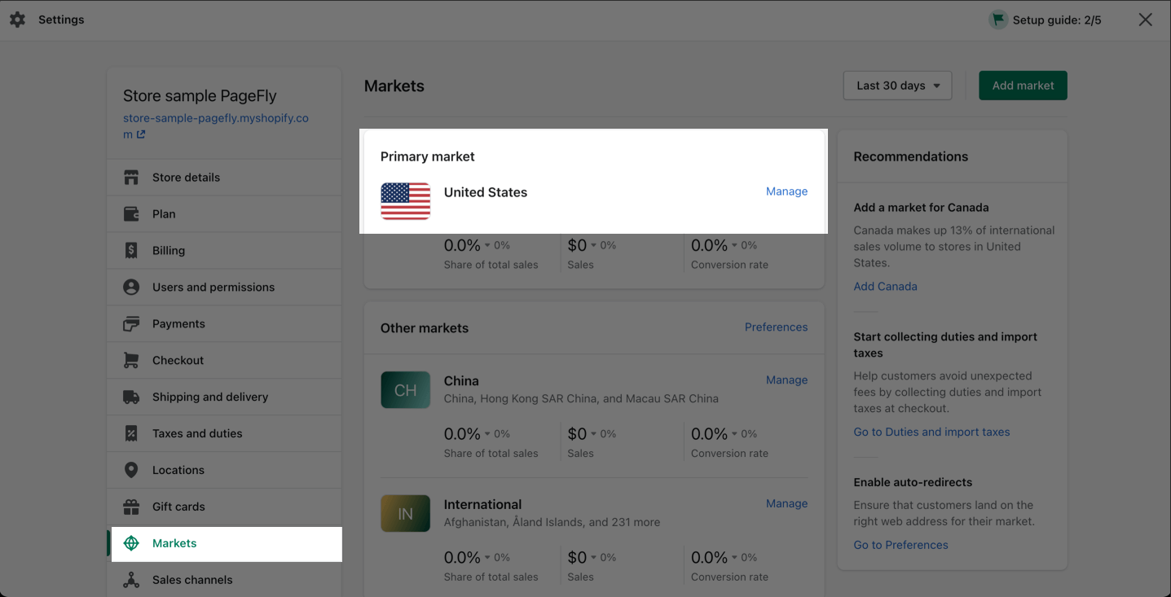The height and width of the screenshot is (597, 1171).
Task: Open Shipping and delivery settings
Action: (x=224, y=397)
